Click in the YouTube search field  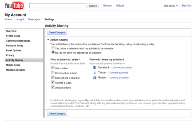tap(58, 6)
